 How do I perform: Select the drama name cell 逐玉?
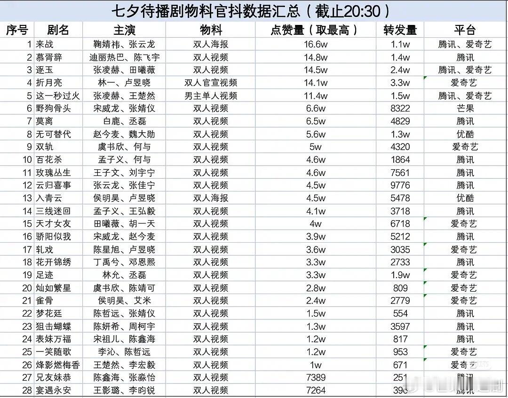click(58, 70)
